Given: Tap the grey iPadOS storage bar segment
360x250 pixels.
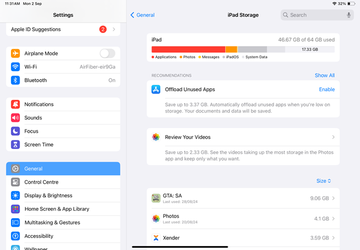Looking at the screenshot, I should tap(252, 50).
